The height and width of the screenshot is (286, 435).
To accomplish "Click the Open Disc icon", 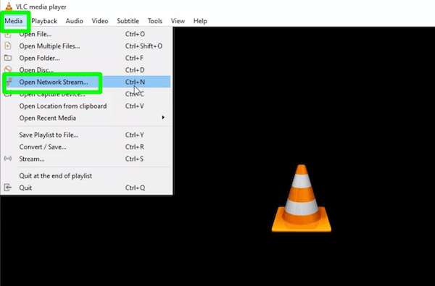I will pyautogui.click(x=8, y=70).
